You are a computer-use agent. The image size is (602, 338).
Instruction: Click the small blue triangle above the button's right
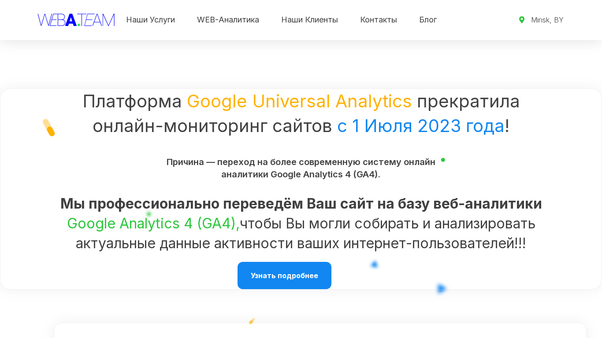point(375,265)
